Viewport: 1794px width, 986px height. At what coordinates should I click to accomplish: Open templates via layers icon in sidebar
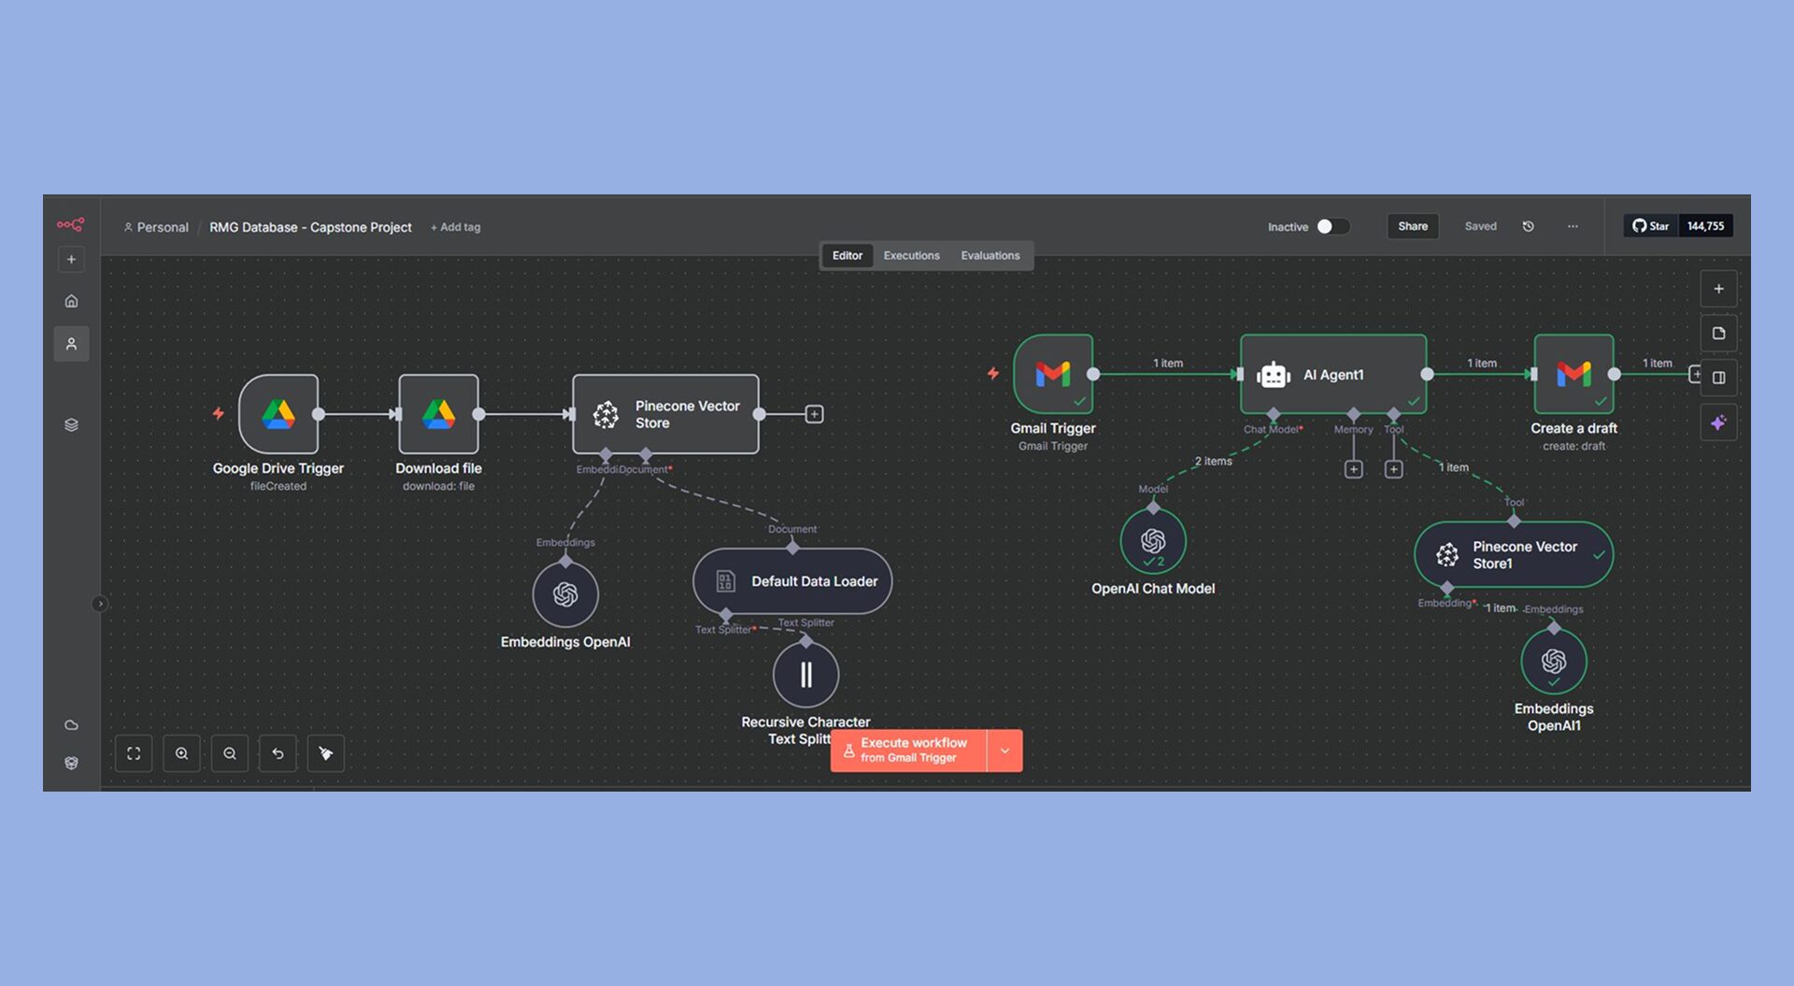(71, 423)
